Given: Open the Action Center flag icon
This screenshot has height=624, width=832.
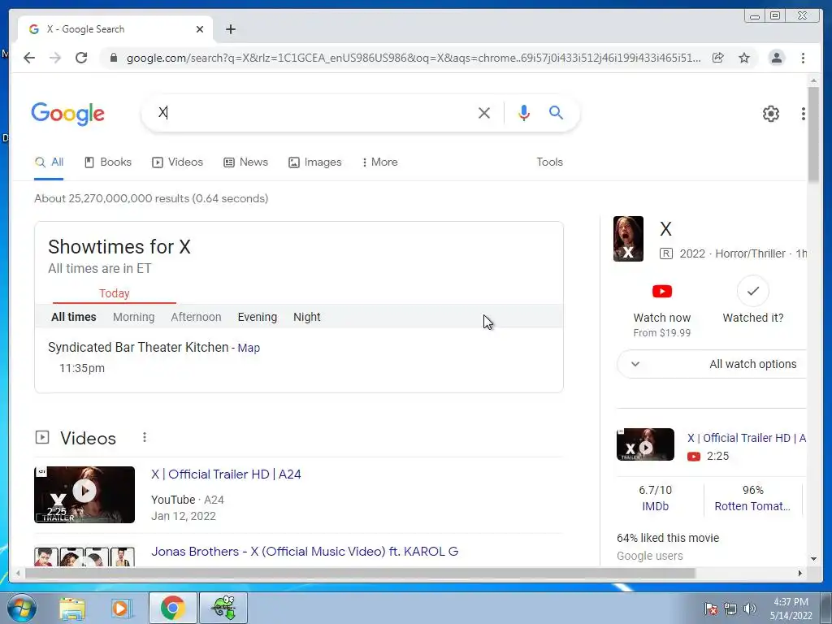Looking at the screenshot, I should [x=710, y=609].
